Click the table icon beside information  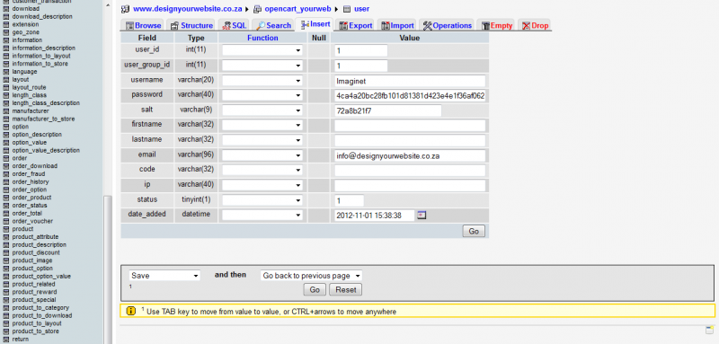(6, 40)
